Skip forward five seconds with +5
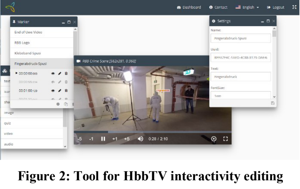This screenshot has width=300, height=189. point(127,139)
